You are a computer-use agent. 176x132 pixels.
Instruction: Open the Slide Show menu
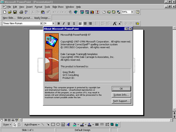pos(58,7)
